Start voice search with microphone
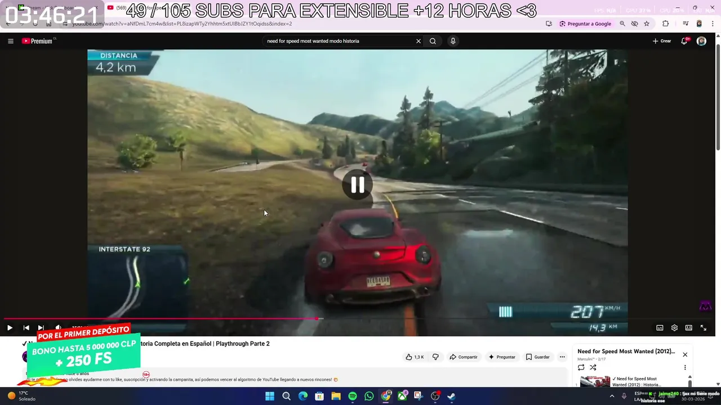The height and width of the screenshot is (405, 721). [452, 41]
